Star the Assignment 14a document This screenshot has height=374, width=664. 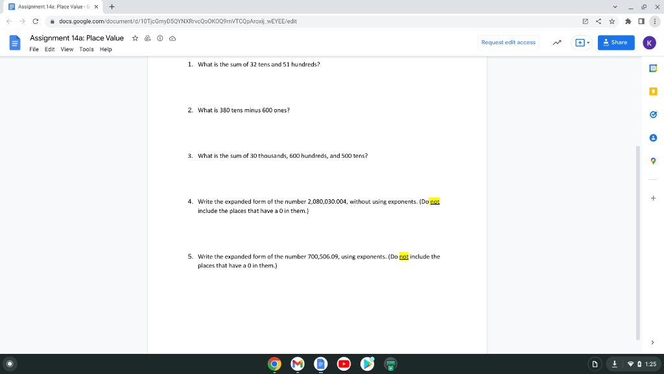click(135, 38)
